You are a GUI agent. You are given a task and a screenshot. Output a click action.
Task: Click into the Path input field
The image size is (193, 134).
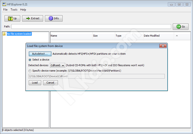(x=91, y=26)
